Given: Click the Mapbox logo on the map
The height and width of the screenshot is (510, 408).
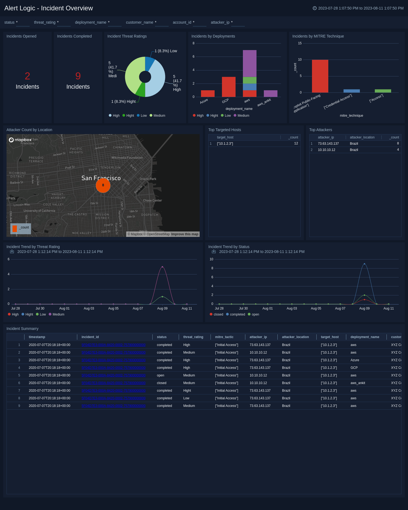Looking at the screenshot, I should click(20, 140).
